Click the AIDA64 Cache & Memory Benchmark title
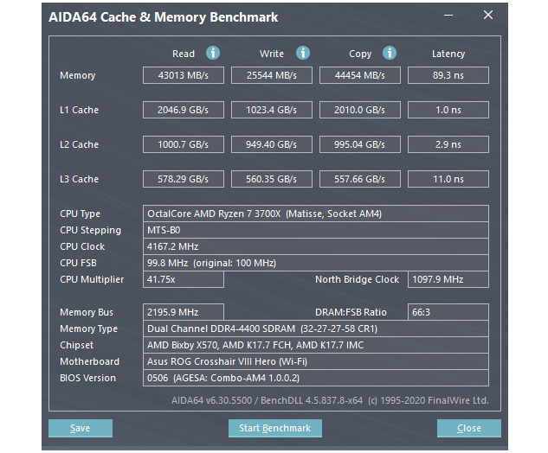This screenshot has height=453, width=548. (164, 17)
